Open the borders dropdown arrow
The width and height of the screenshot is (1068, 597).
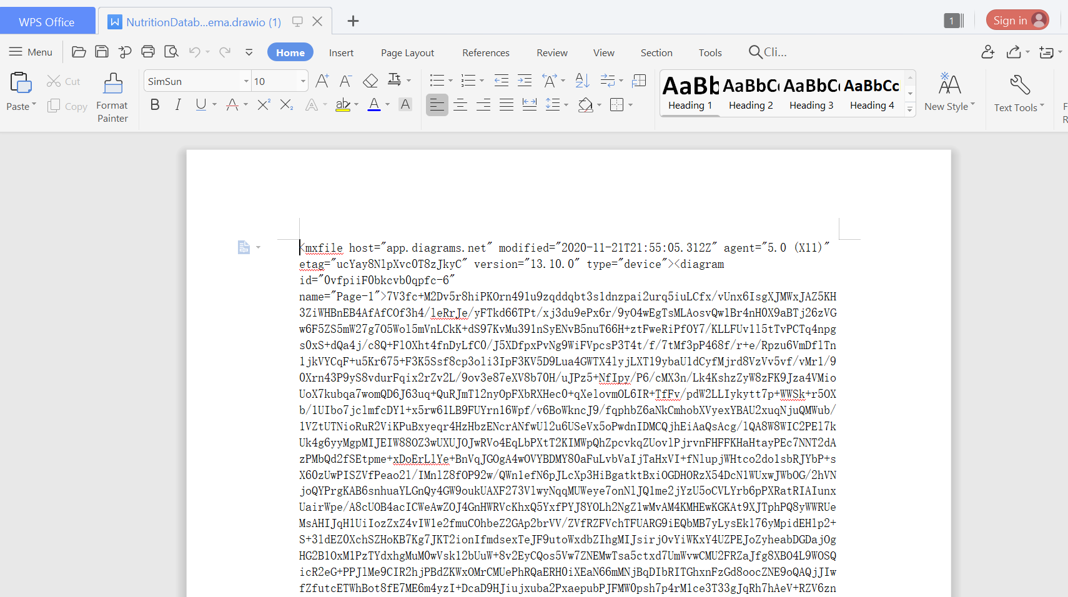[631, 105]
